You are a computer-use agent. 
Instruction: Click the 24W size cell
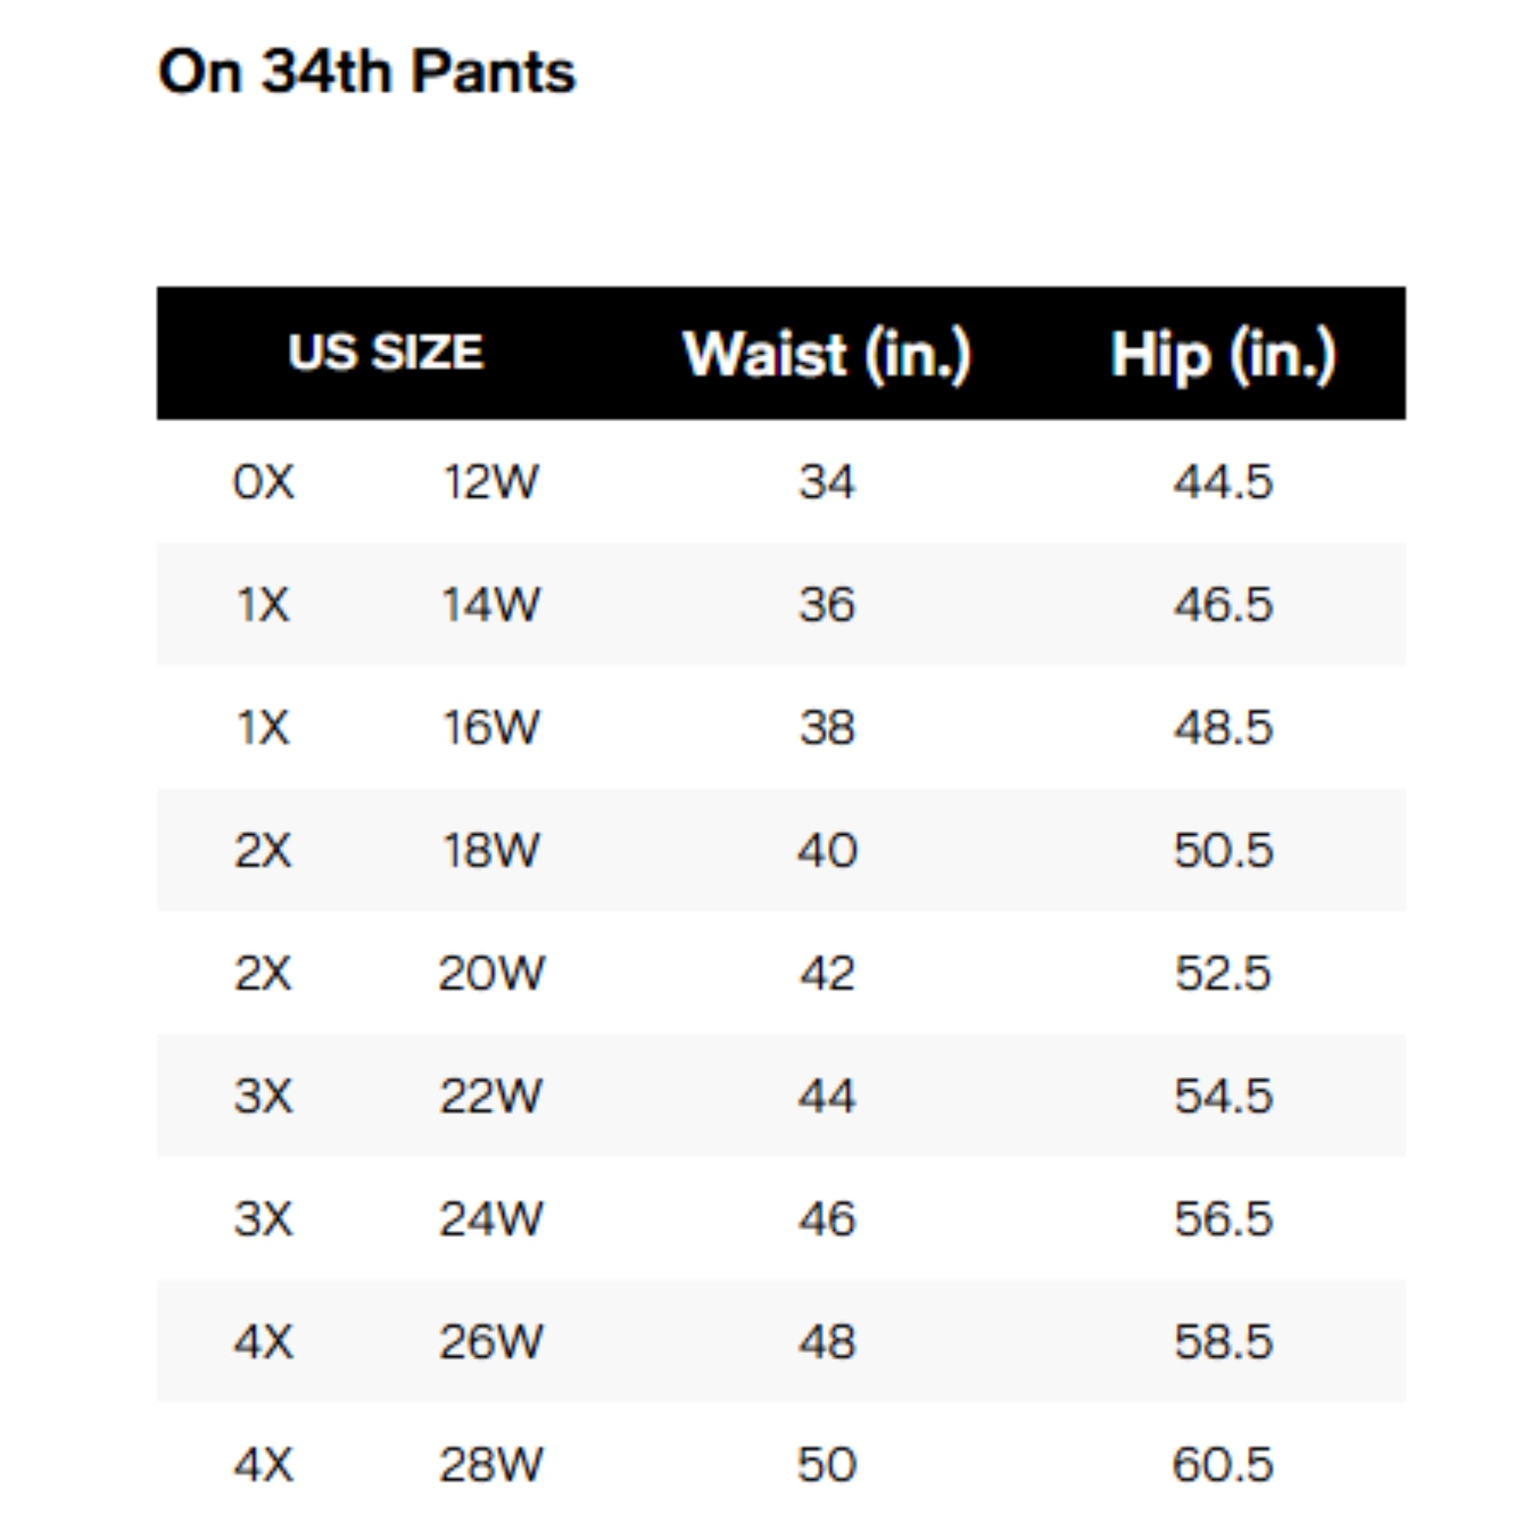point(491,1219)
